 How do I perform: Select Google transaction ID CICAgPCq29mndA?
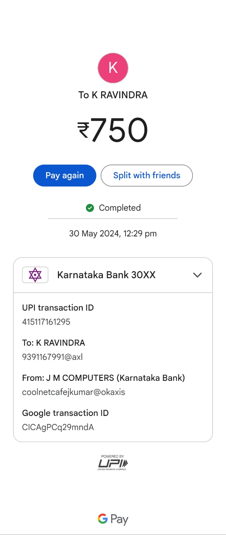point(58,427)
